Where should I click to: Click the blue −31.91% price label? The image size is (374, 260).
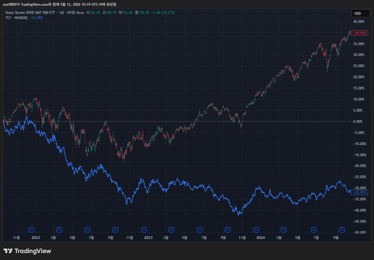pyautogui.click(x=359, y=193)
